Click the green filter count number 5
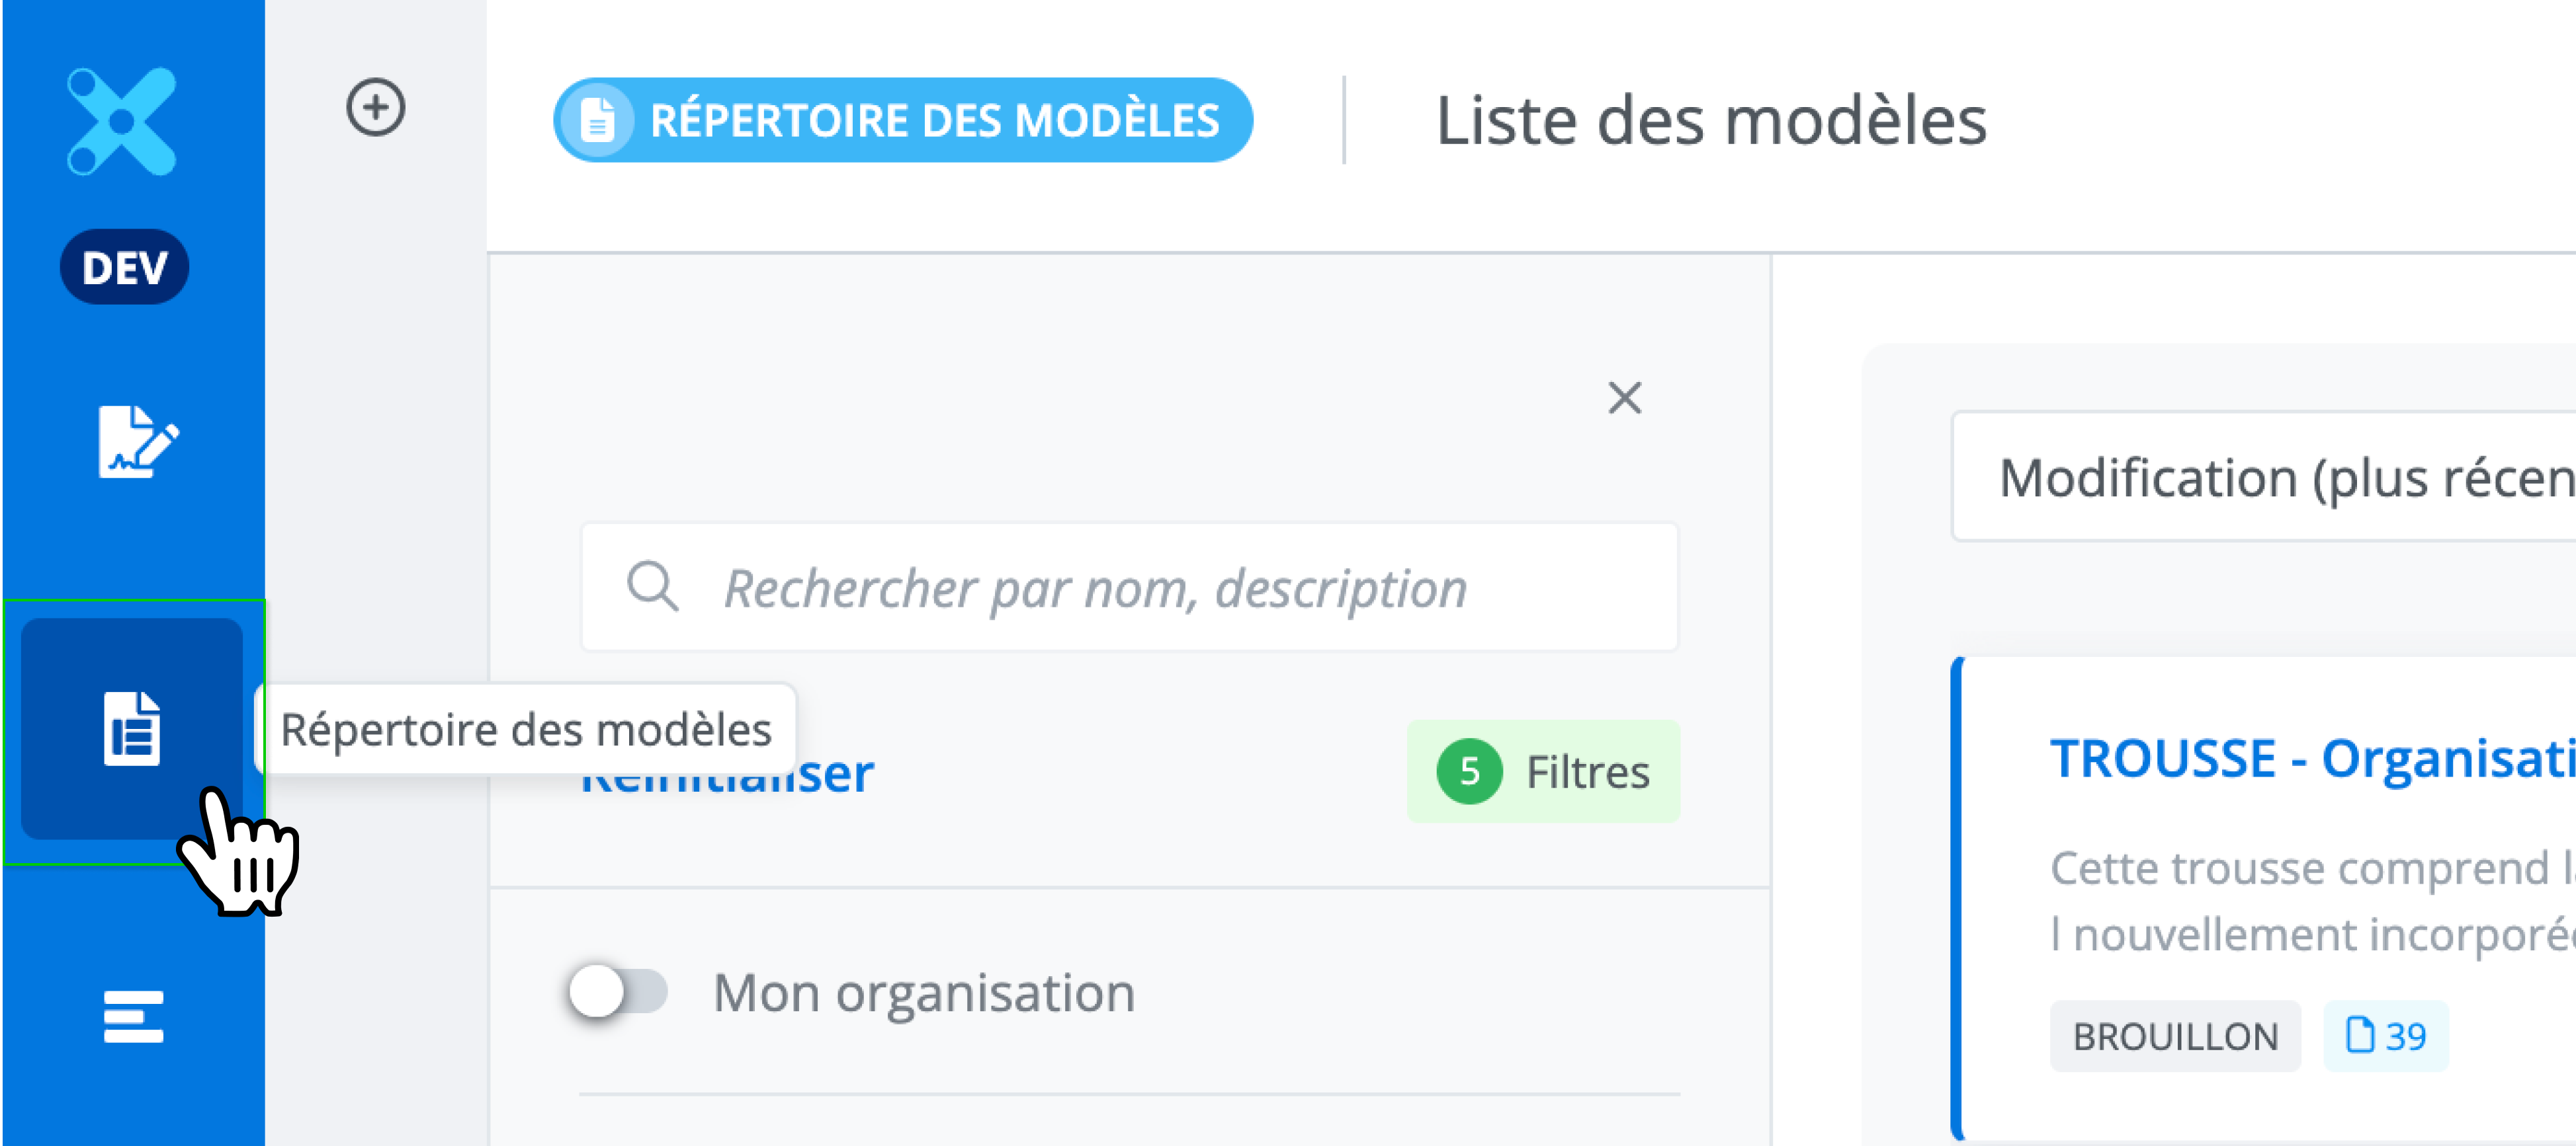2576x1146 pixels. 1468,771
